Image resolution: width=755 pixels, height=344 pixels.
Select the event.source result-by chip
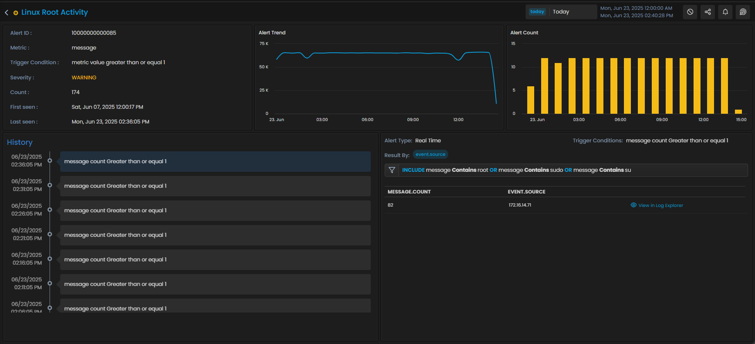[x=430, y=155]
